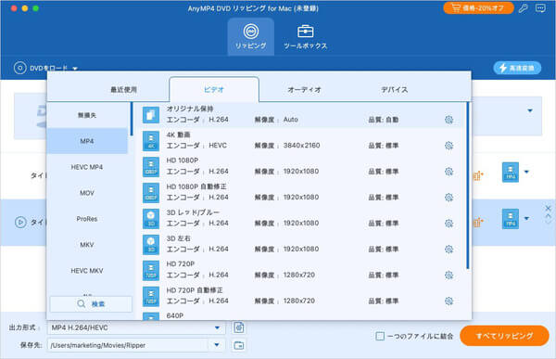Play the second title preview

click(20, 223)
